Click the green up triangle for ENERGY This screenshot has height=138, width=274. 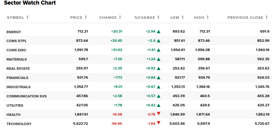(159, 31)
